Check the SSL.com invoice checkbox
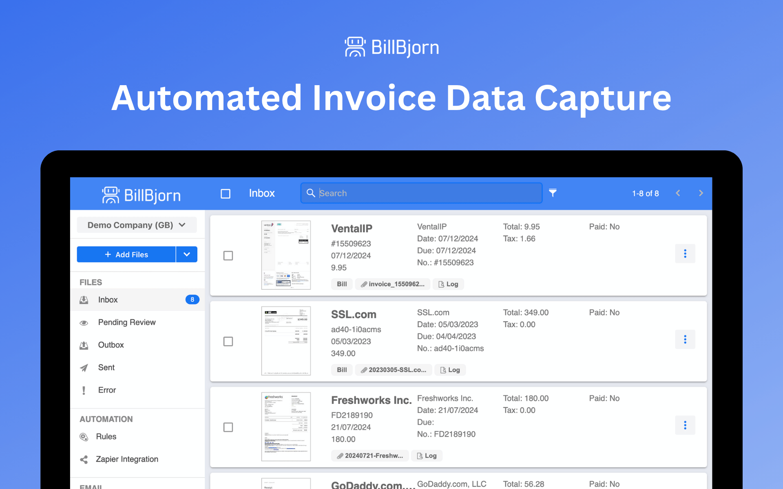Image resolution: width=783 pixels, height=489 pixels. click(x=228, y=341)
